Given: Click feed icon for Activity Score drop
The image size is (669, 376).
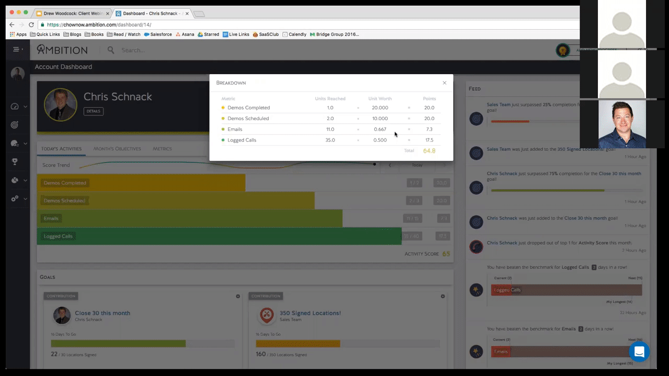Looking at the screenshot, I should pyautogui.click(x=476, y=246).
